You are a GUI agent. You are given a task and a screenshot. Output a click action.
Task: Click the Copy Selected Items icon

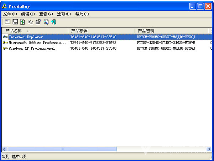pyautogui.click(x=30, y=22)
